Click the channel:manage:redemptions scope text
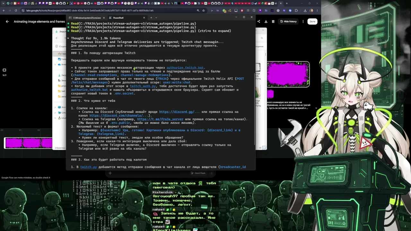The image size is (411, 231). point(145,75)
